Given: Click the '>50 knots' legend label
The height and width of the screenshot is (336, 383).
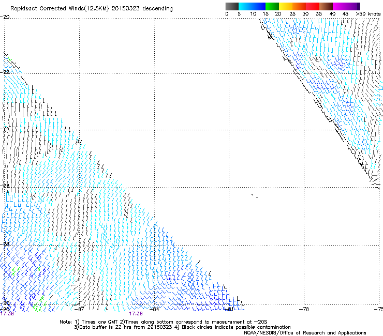Looking at the screenshot, I should click(368, 14).
